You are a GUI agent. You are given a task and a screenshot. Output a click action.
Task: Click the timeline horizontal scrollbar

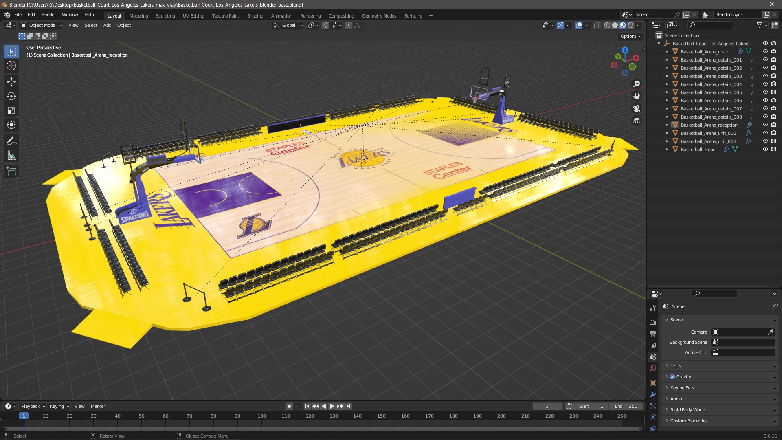[323, 429]
